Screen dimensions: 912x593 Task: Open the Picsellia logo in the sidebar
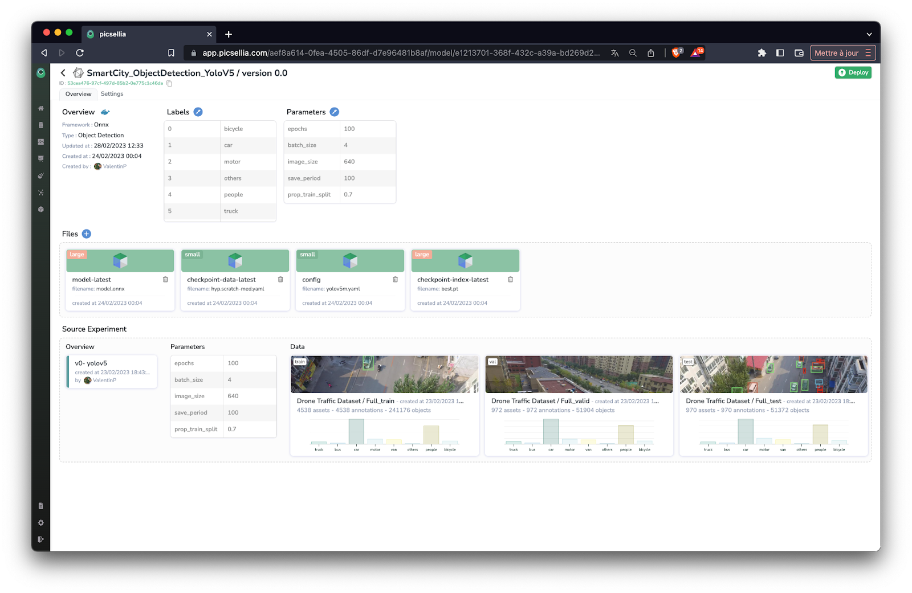click(40, 73)
